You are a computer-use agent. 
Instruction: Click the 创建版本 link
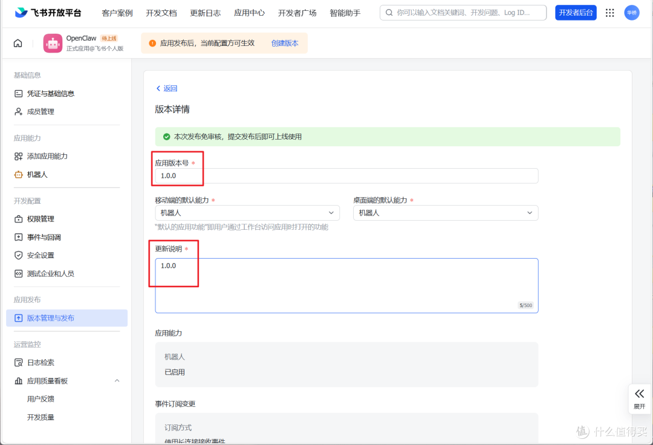tap(285, 44)
